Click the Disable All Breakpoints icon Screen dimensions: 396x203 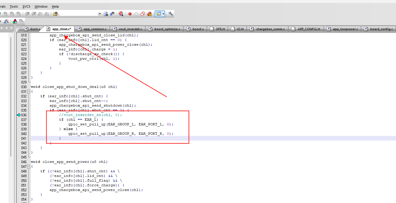click(143, 14)
